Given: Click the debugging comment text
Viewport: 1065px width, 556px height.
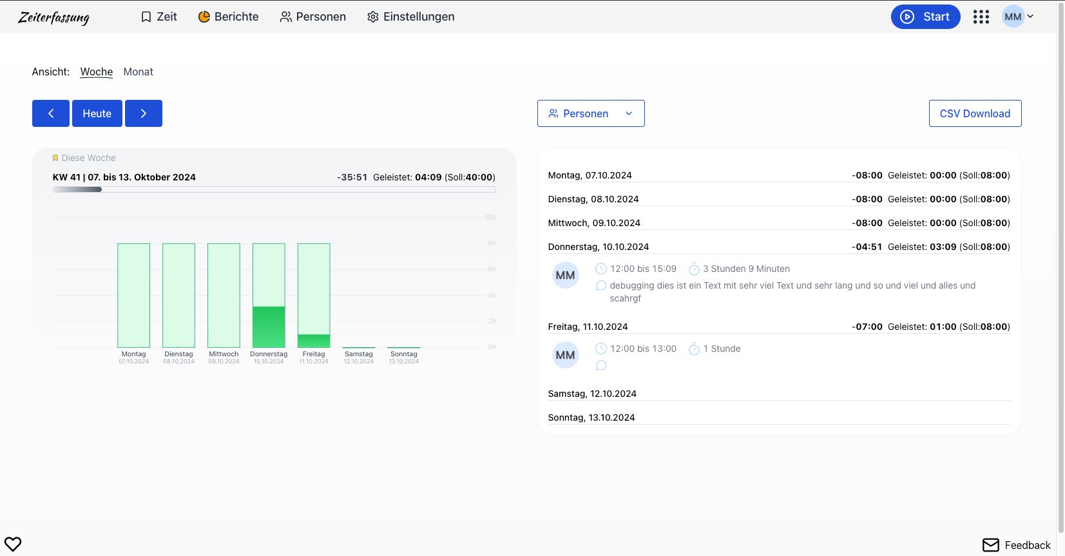Looking at the screenshot, I should (x=792, y=292).
